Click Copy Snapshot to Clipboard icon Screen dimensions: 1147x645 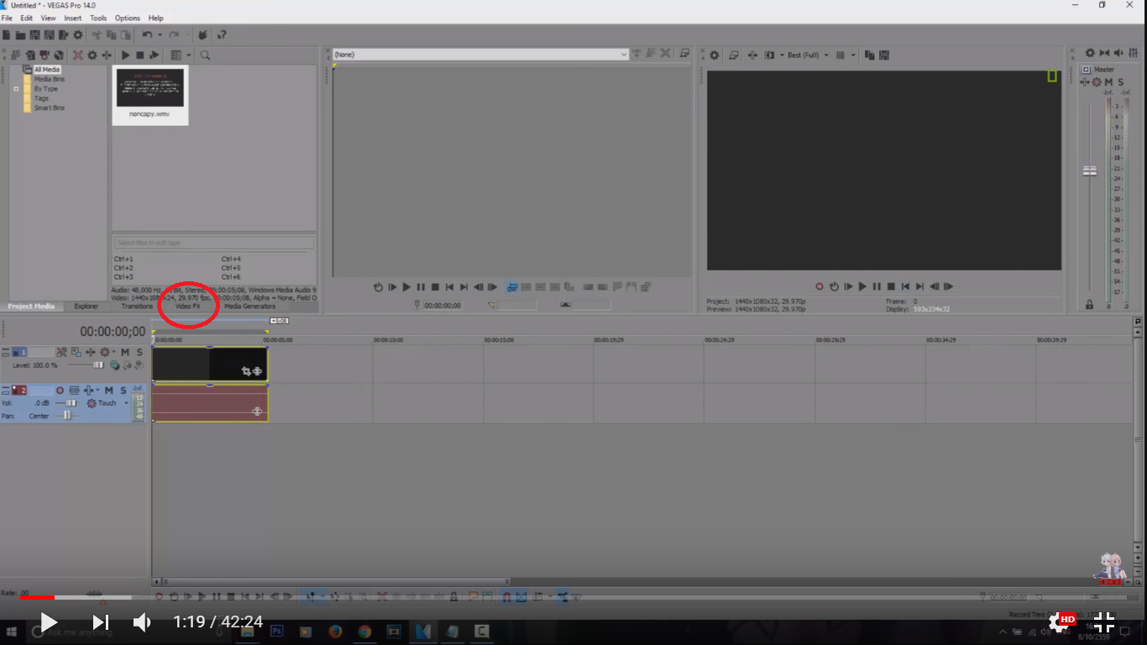point(869,55)
